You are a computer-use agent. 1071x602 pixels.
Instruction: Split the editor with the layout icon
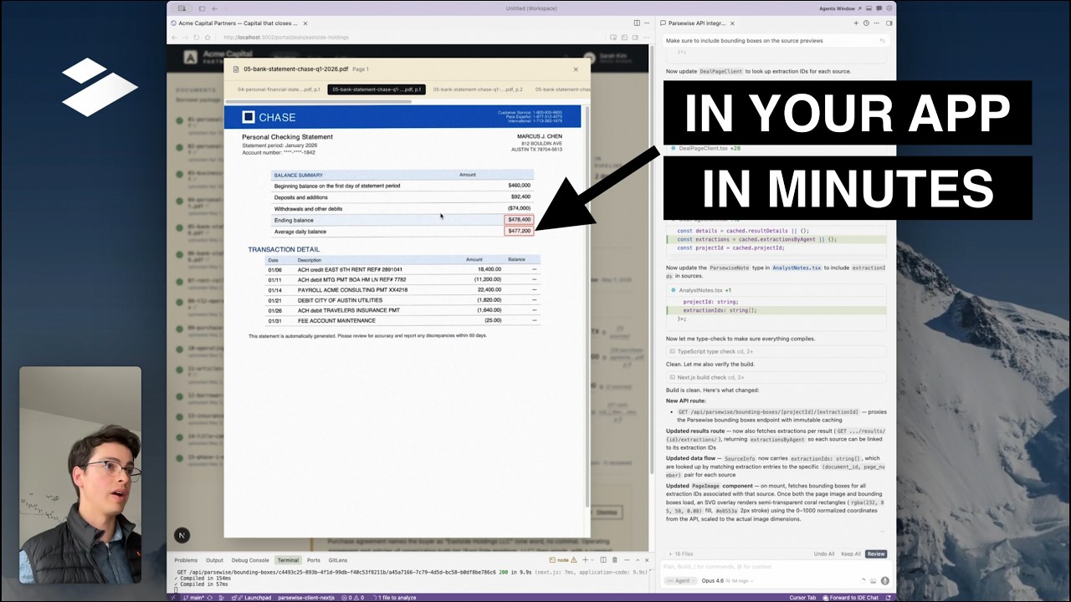pyautogui.click(x=637, y=23)
